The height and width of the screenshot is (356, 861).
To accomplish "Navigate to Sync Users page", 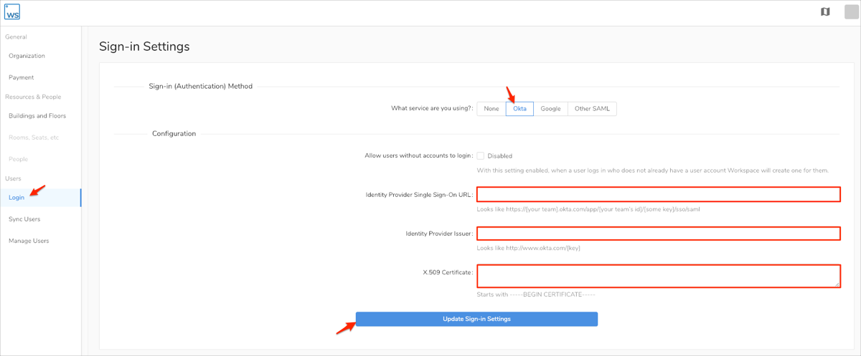I will coord(24,219).
